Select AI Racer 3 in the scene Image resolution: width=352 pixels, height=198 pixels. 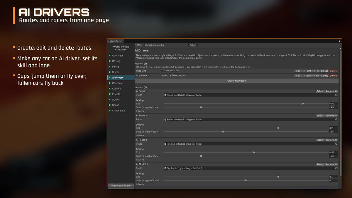pyautogui.click(x=320, y=140)
